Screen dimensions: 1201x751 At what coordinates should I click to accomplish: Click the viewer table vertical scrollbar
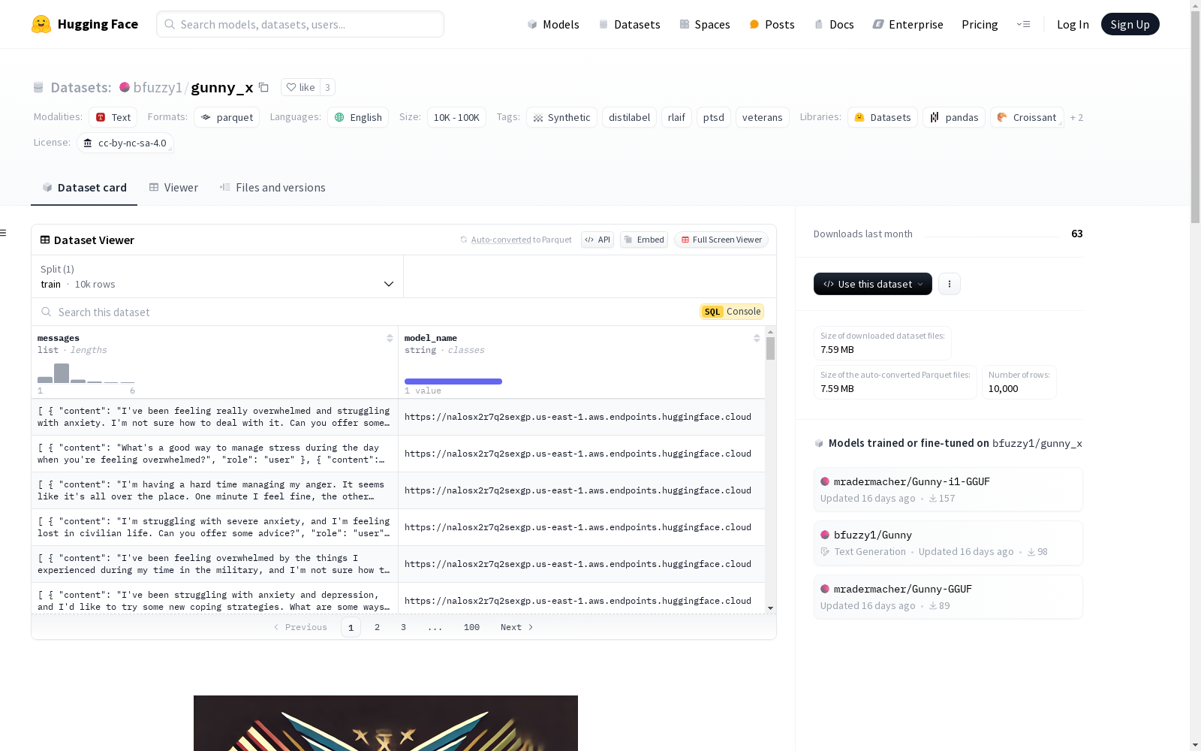click(x=770, y=348)
